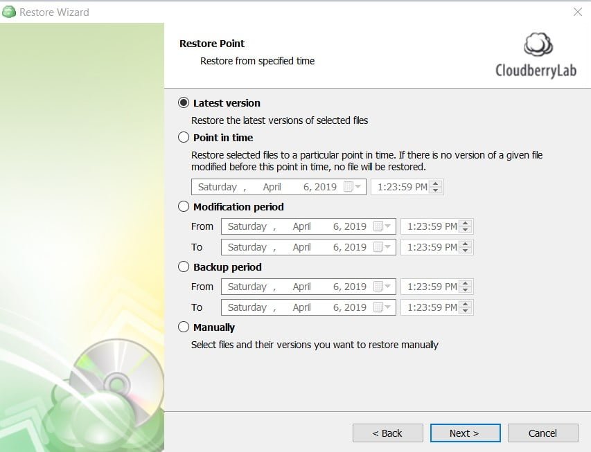
Task: Decrease the Point in time clock value
Action: coord(436,190)
